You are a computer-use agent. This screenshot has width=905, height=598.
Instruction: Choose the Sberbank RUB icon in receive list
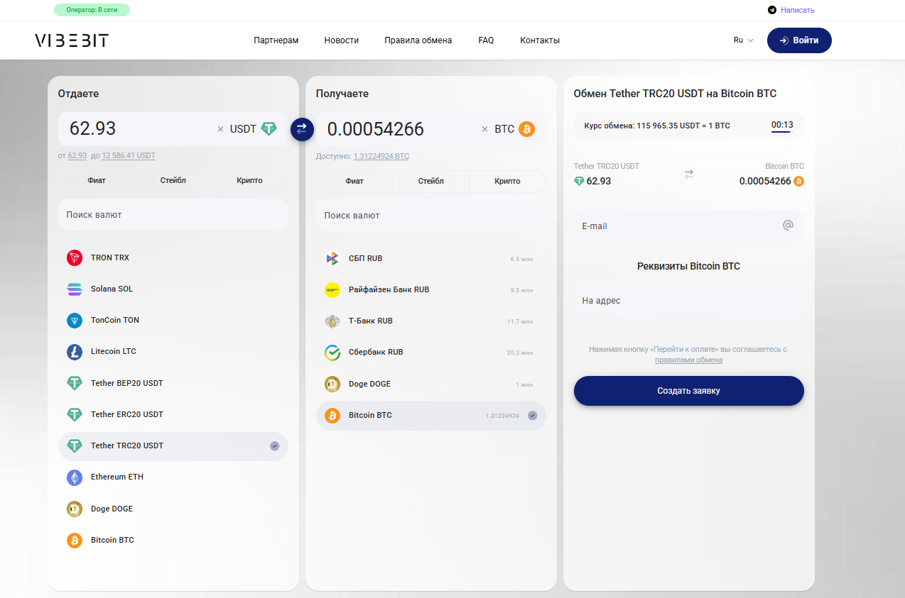[332, 352]
